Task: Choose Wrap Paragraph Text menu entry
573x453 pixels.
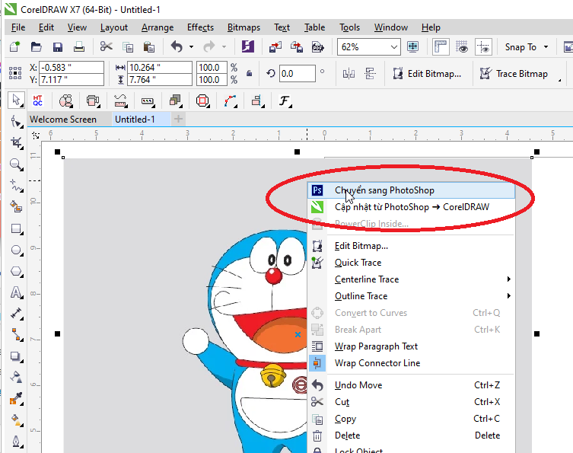Action: tap(412, 346)
